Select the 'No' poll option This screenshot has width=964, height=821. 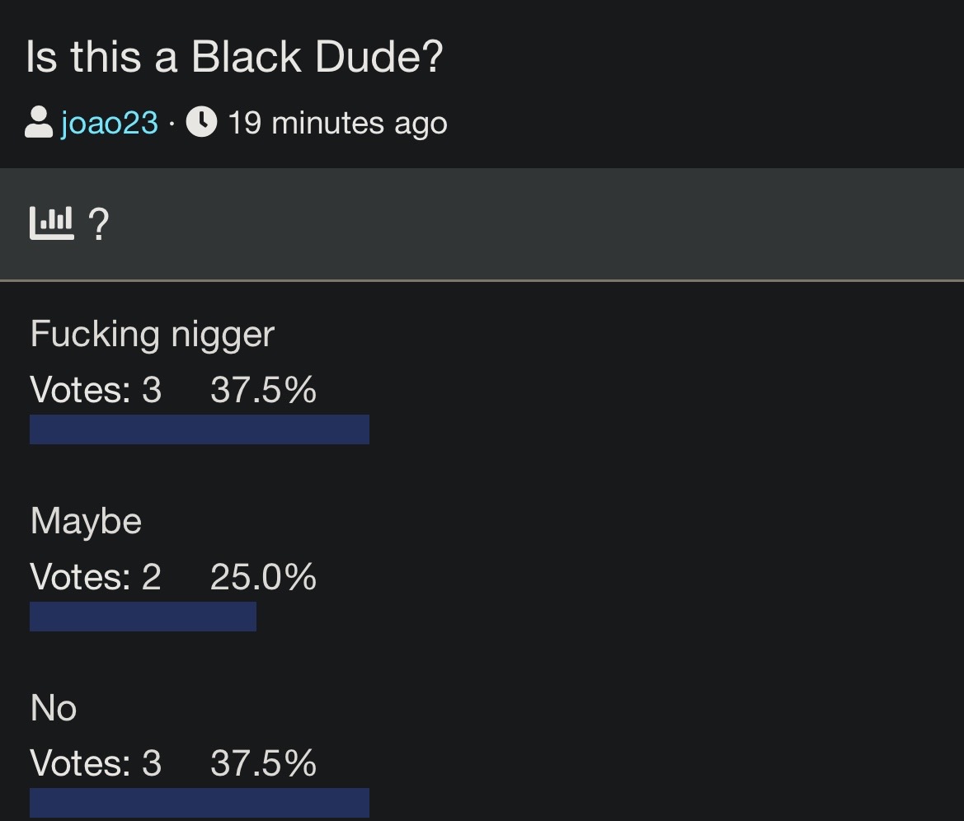click(x=54, y=709)
